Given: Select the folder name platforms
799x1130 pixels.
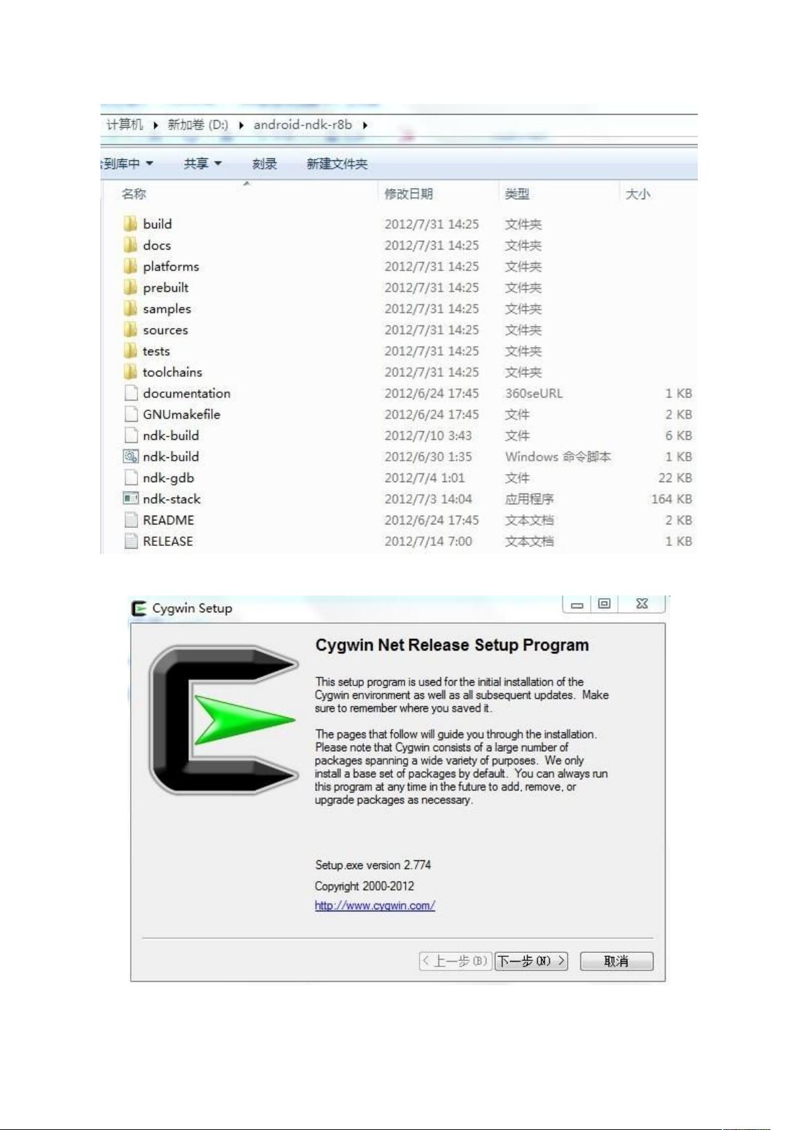Looking at the screenshot, I should [x=171, y=266].
